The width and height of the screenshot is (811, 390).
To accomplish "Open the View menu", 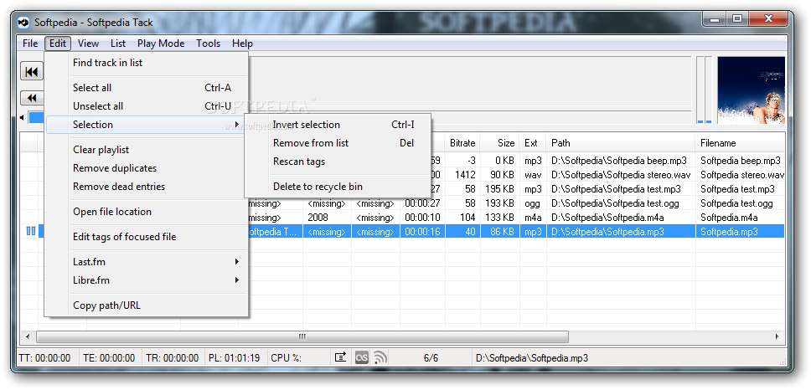I will tap(89, 44).
